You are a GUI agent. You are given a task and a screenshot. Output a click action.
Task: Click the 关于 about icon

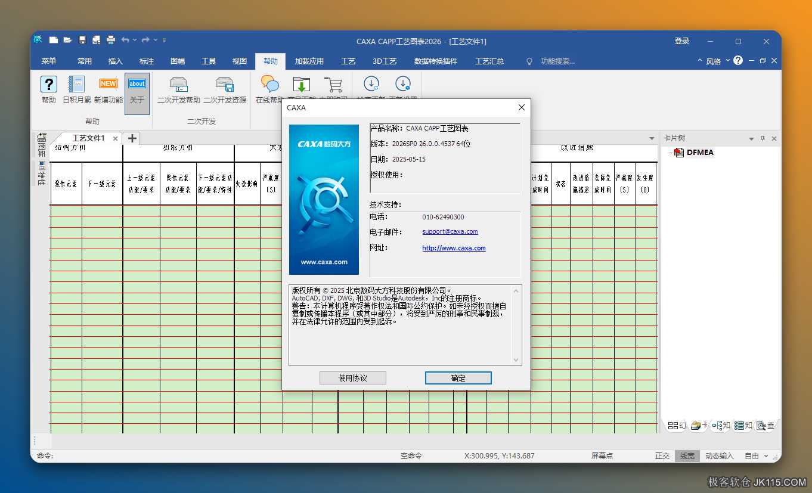[x=137, y=84]
